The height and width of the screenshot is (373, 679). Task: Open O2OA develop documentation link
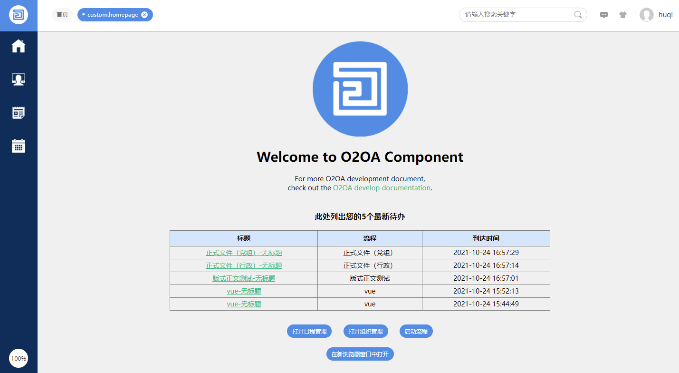pyautogui.click(x=382, y=188)
